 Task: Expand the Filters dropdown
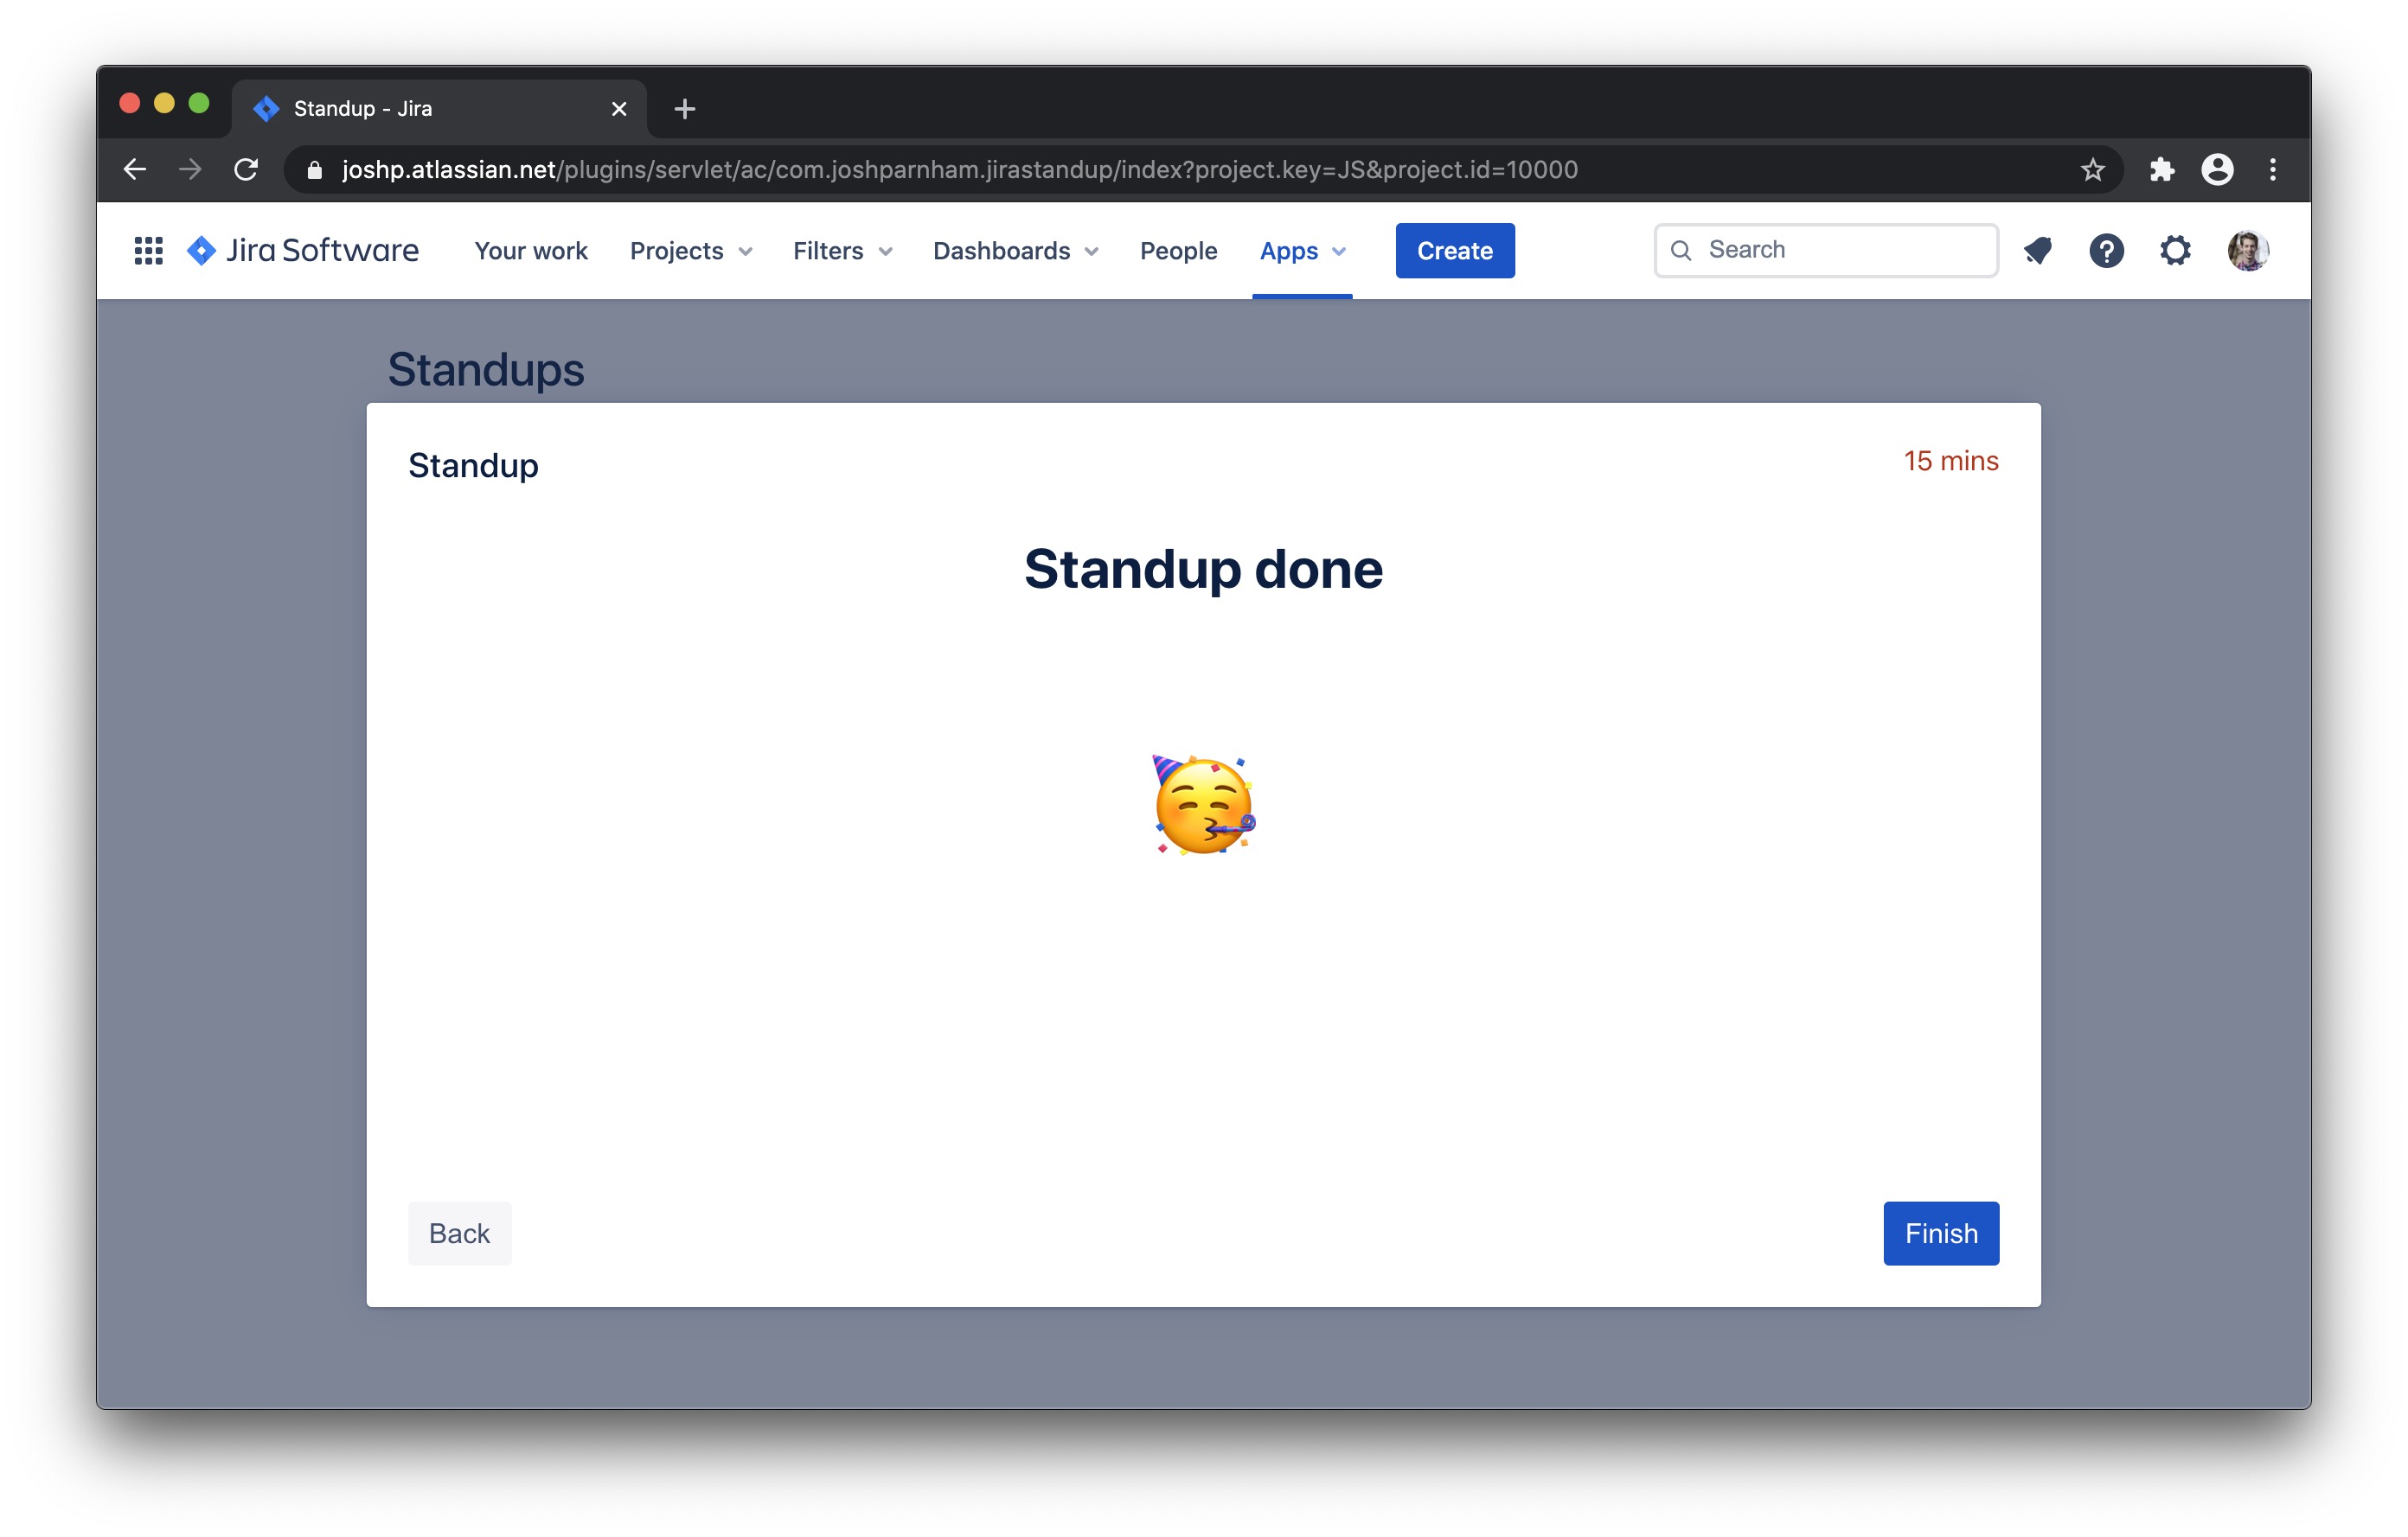842,251
